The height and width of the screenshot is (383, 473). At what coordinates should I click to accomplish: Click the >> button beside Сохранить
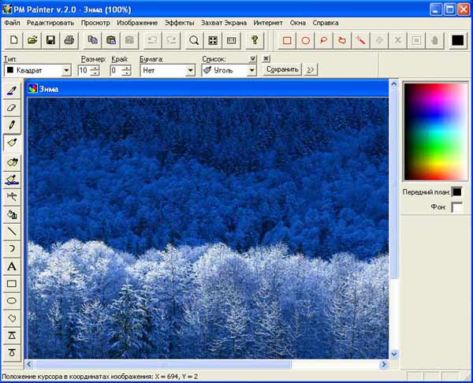point(311,70)
